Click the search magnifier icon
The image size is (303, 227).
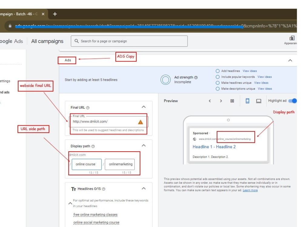[x=77, y=41]
